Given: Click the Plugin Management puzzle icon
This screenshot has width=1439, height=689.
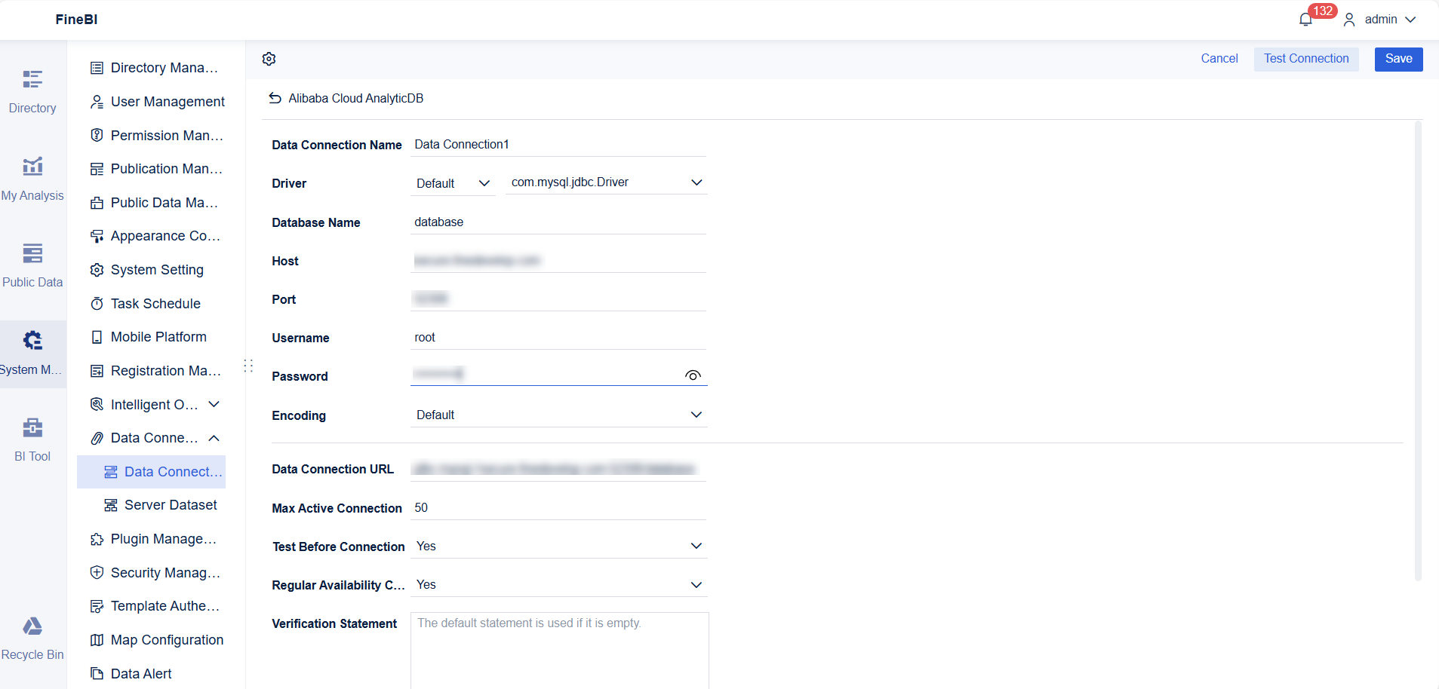Looking at the screenshot, I should click(97, 539).
